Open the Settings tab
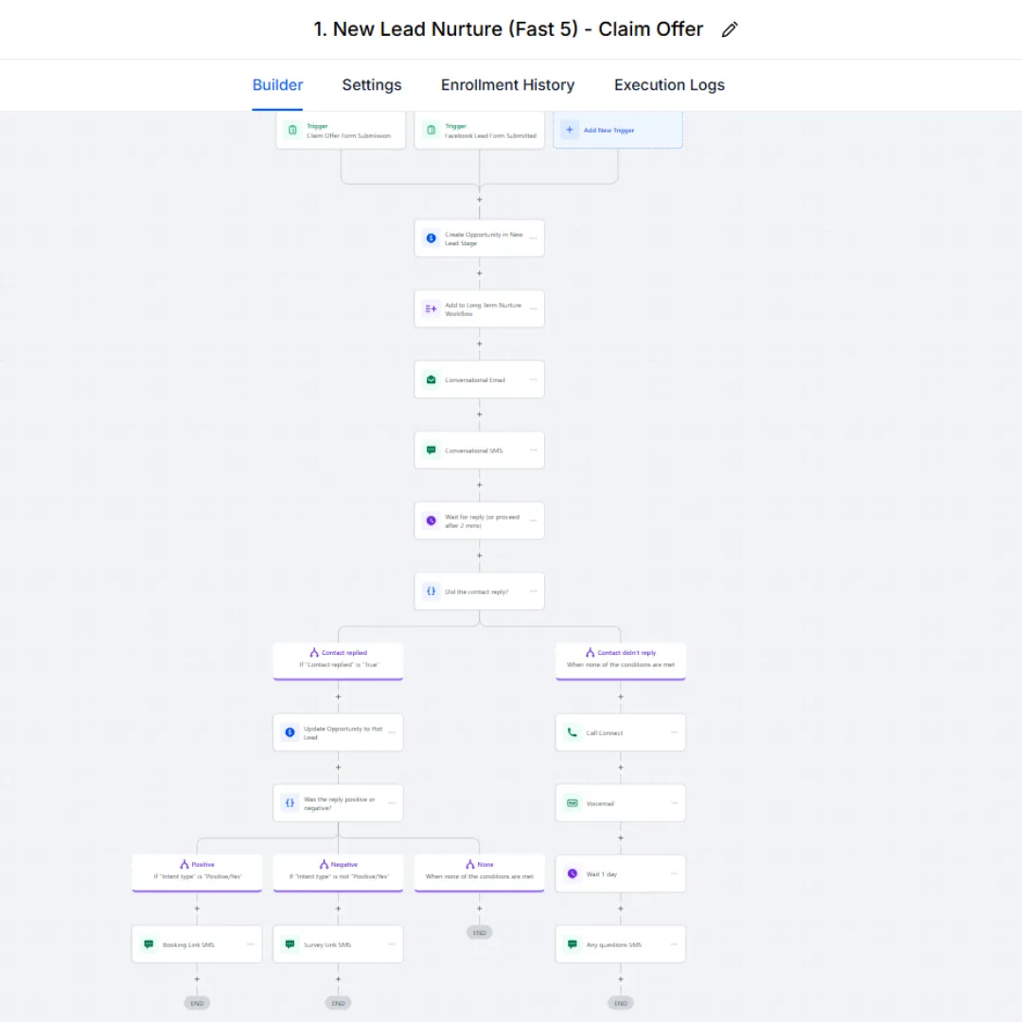Image resolution: width=1022 pixels, height=1022 pixels. [x=372, y=85]
